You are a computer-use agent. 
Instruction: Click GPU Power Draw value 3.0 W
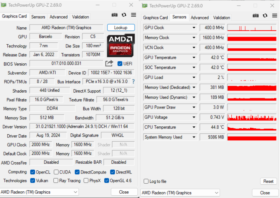click(212, 107)
